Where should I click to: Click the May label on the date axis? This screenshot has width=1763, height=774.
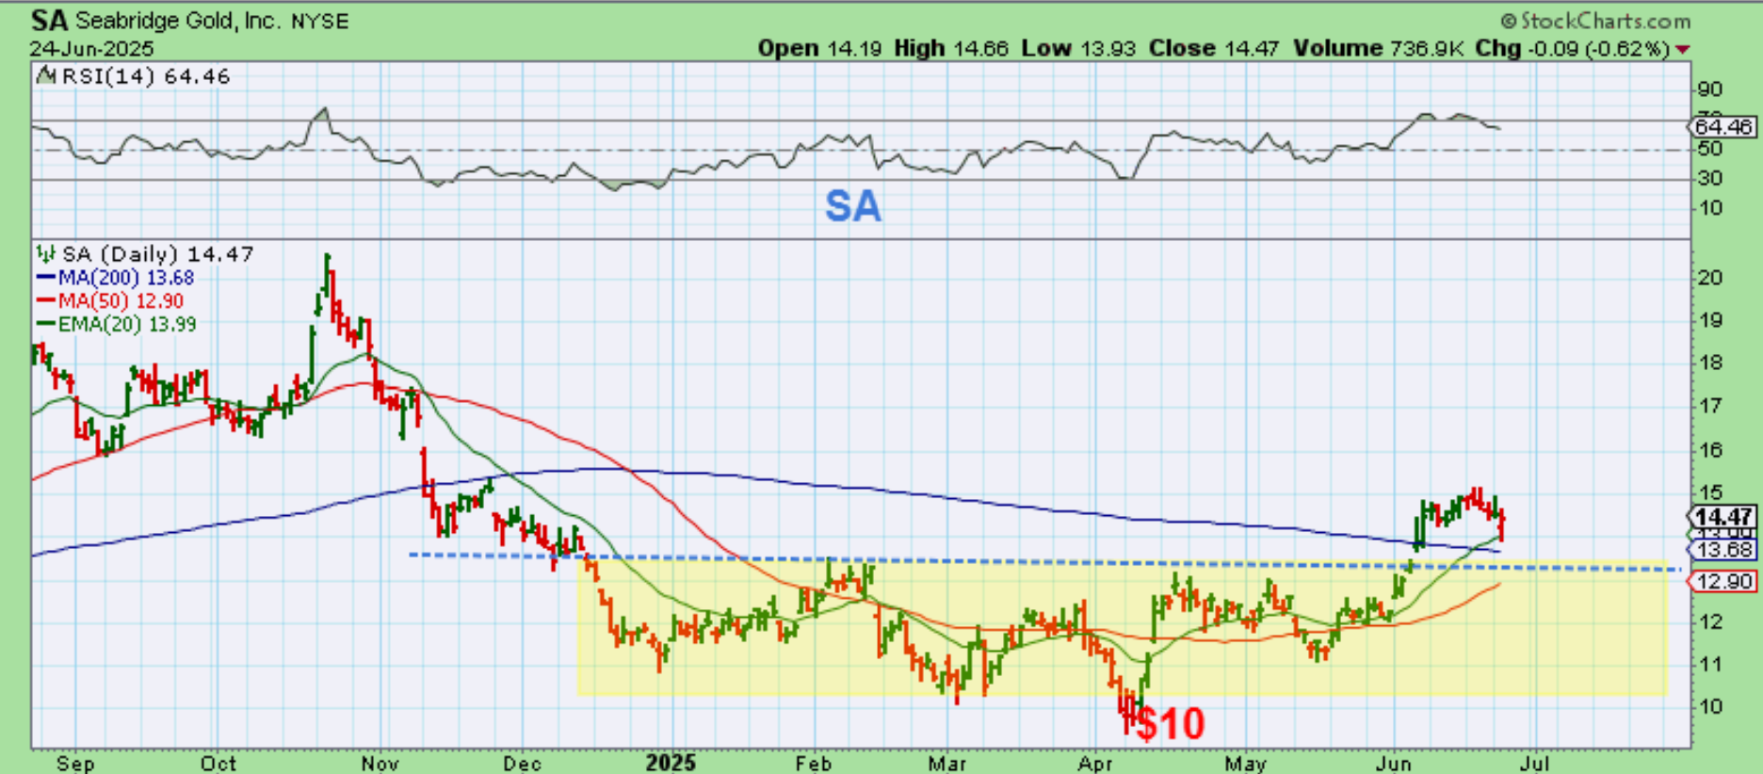[1246, 763]
